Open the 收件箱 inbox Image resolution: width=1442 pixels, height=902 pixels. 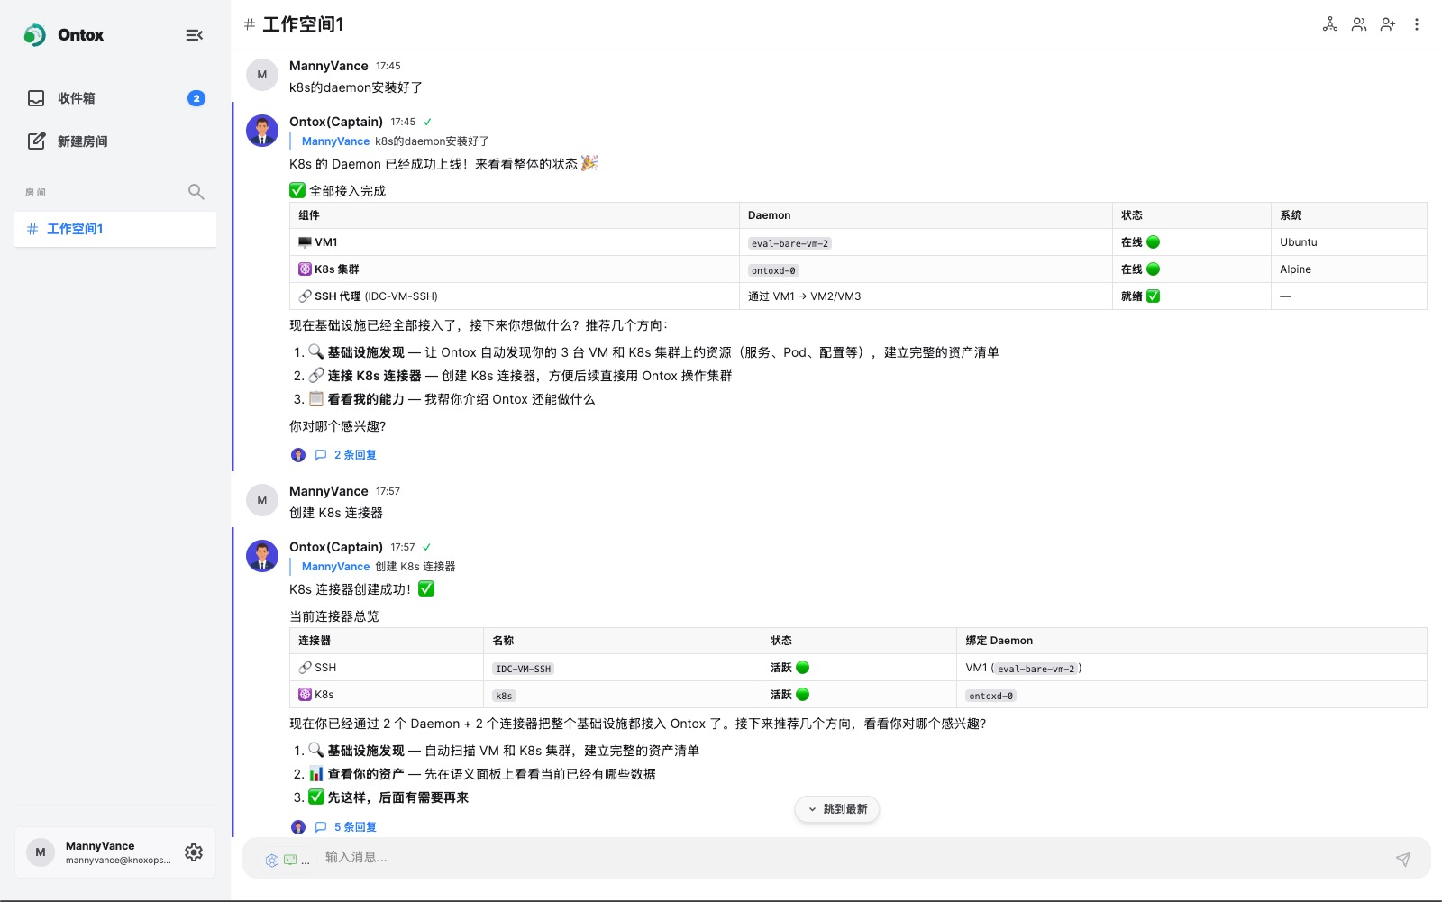point(115,98)
